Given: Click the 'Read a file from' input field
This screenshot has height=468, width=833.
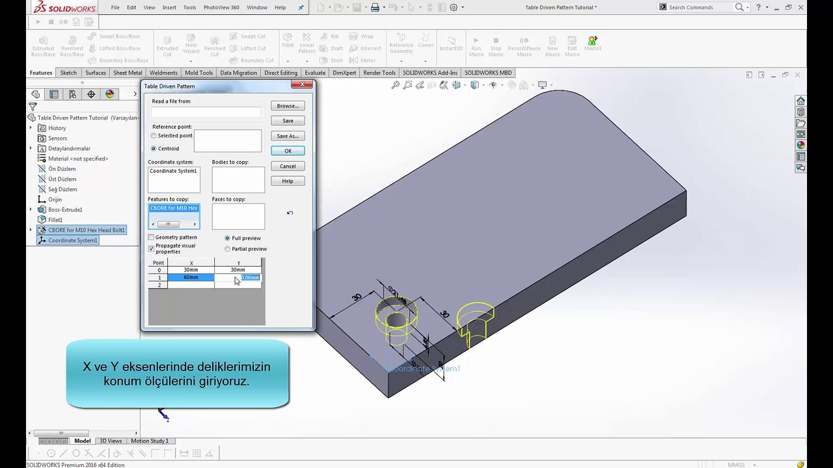Looking at the screenshot, I should click(206, 112).
